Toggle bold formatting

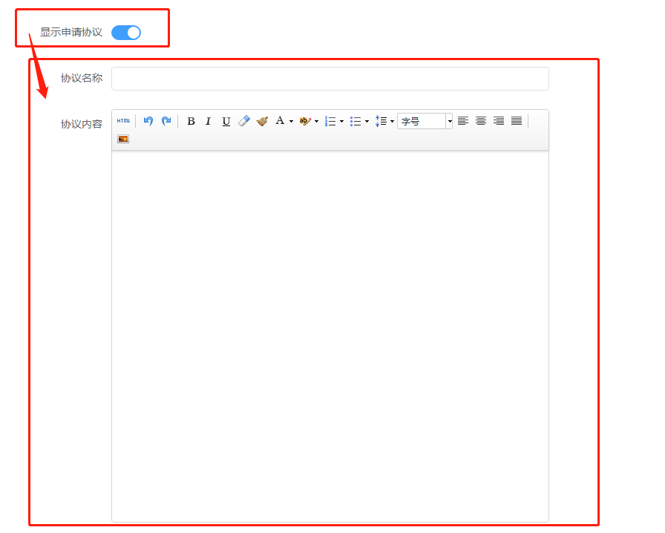coord(191,121)
